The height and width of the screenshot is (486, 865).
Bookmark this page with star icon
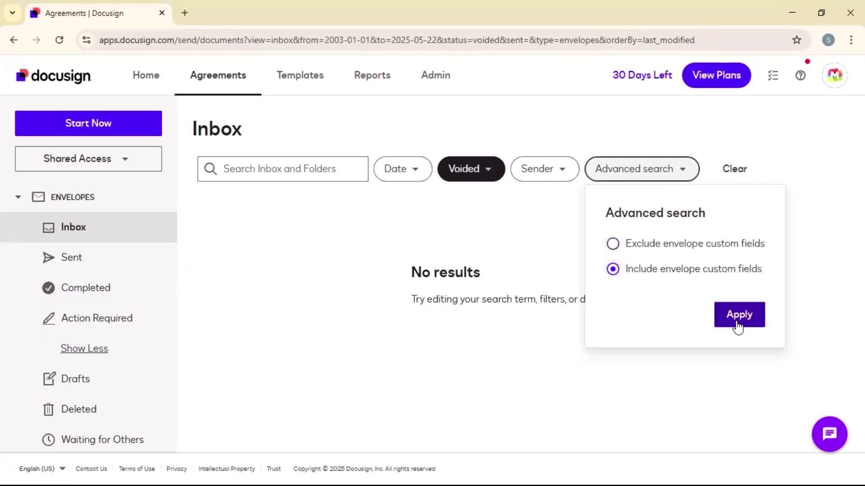click(x=797, y=40)
